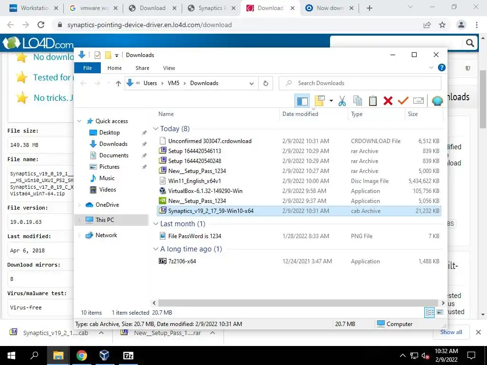Collapse the Last month (1) group
The height and width of the screenshot is (365, 487).
pyautogui.click(x=156, y=224)
